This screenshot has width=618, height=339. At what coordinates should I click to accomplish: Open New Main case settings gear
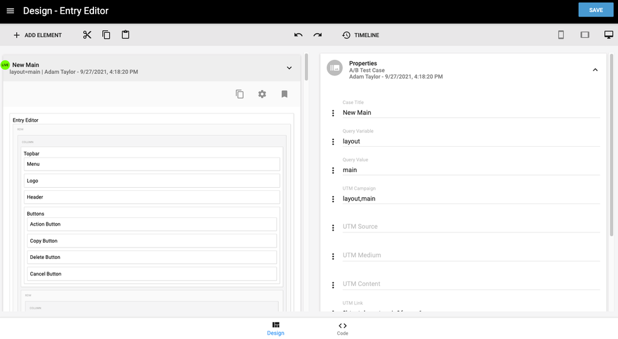[x=262, y=94]
